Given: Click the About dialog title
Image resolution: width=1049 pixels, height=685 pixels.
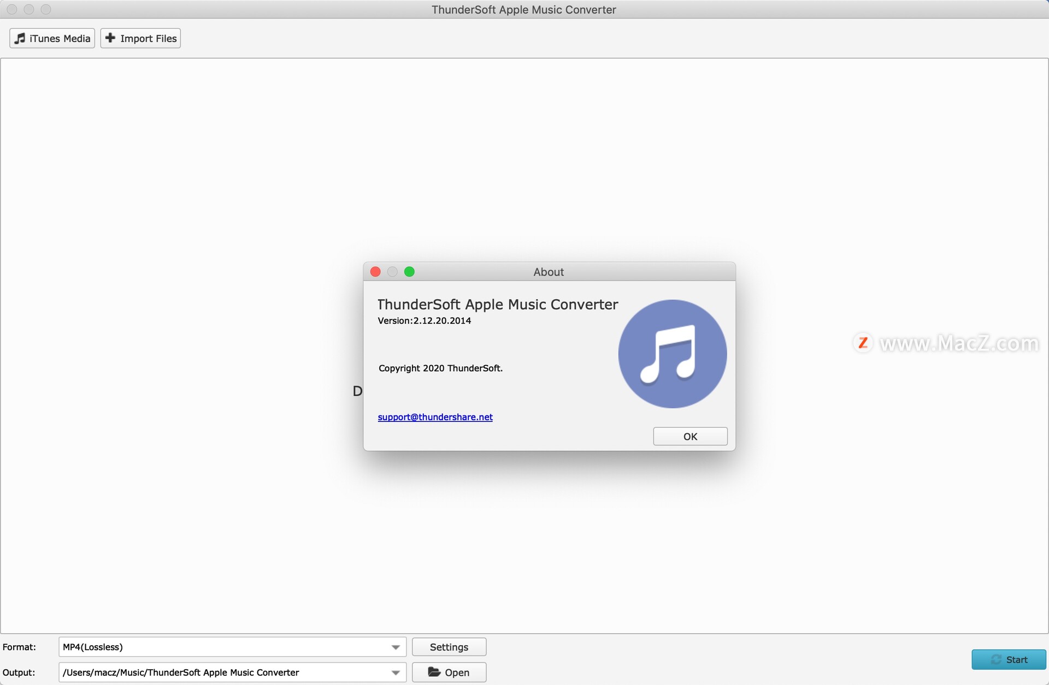Looking at the screenshot, I should [549, 272].
